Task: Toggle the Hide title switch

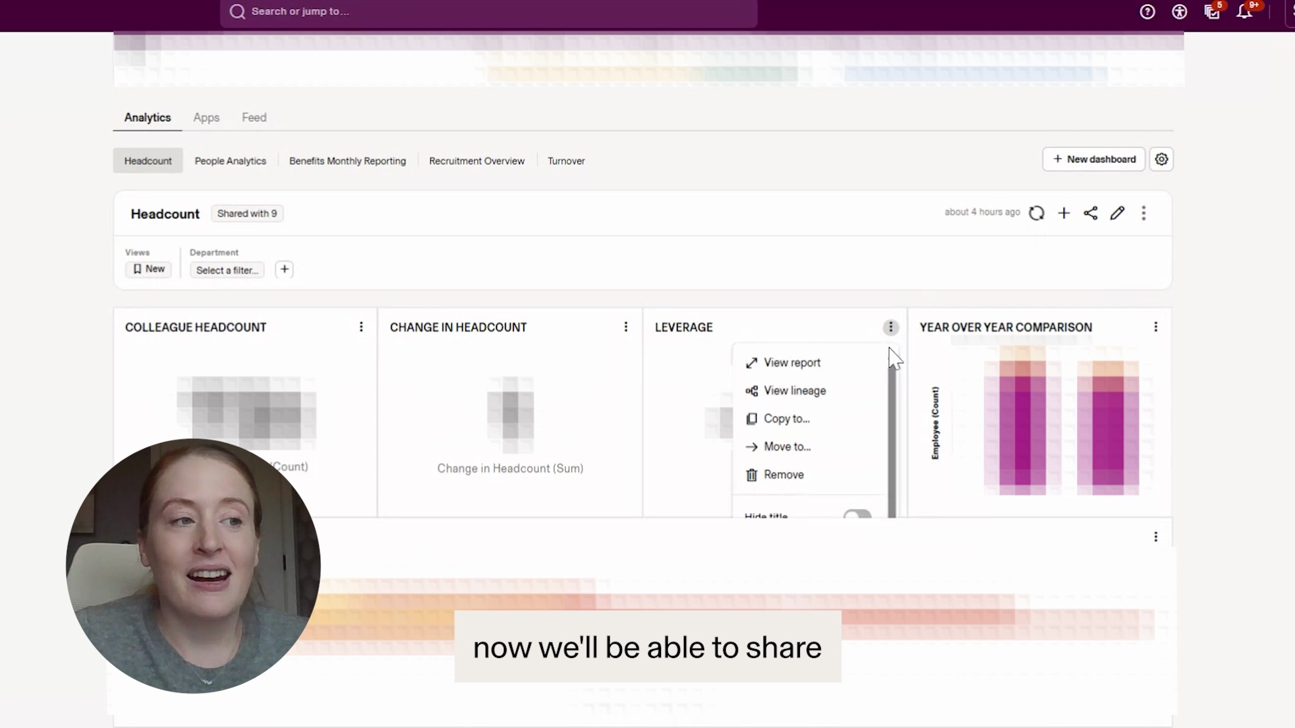Action: pos(857,515)
